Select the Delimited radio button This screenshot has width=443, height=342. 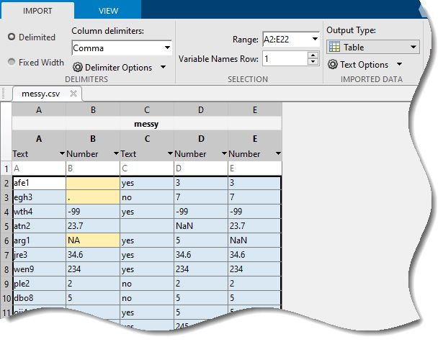(x=12, y=37)
